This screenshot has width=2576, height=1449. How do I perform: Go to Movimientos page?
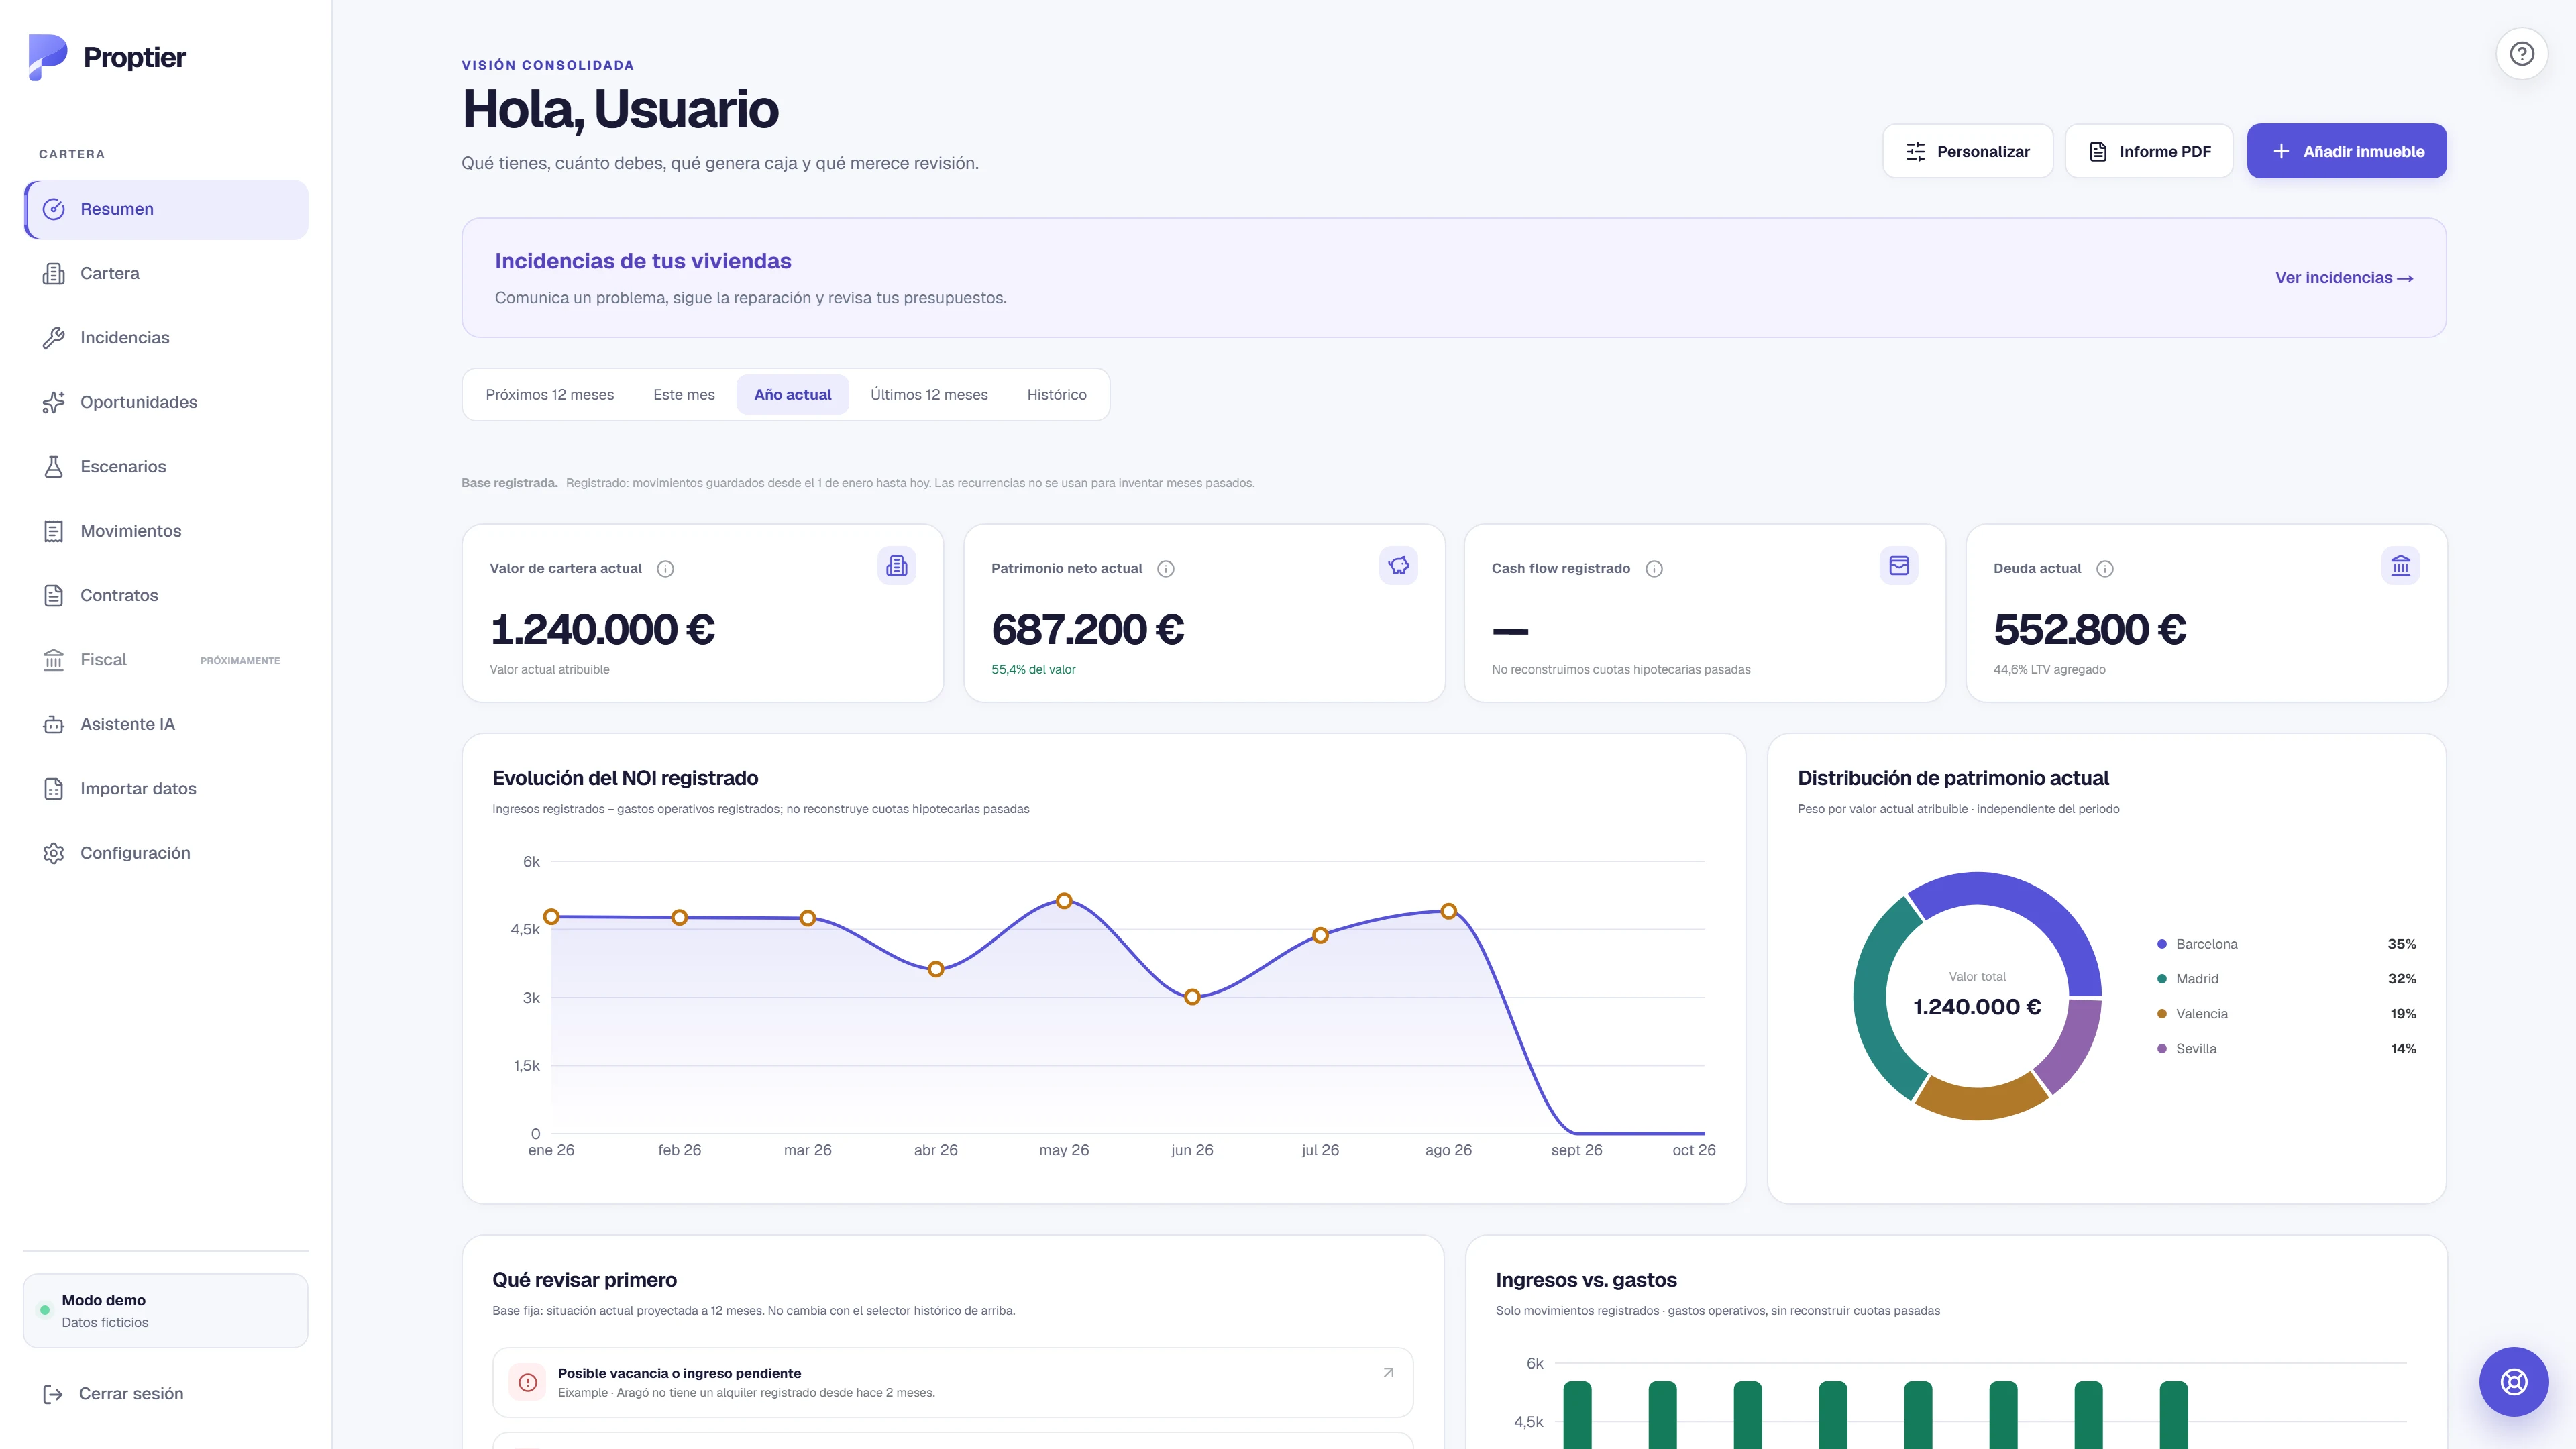pos(166,531)
